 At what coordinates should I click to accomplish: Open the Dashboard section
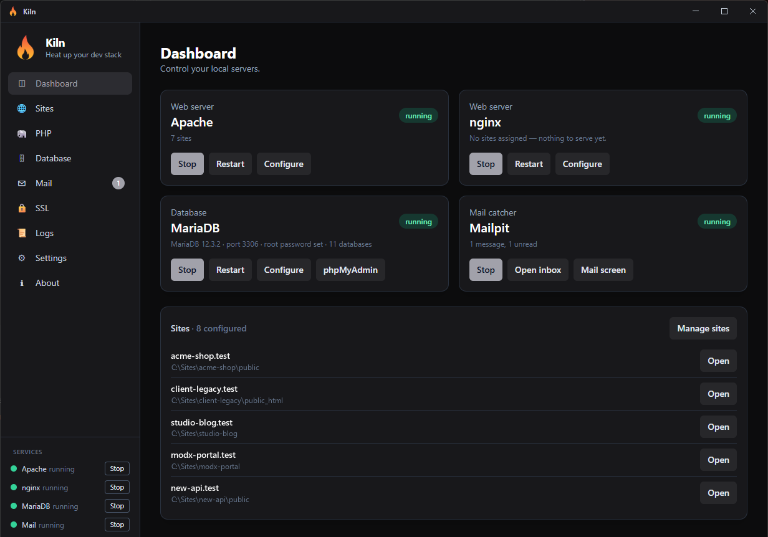pyautogui.click(x=70, y=83)
